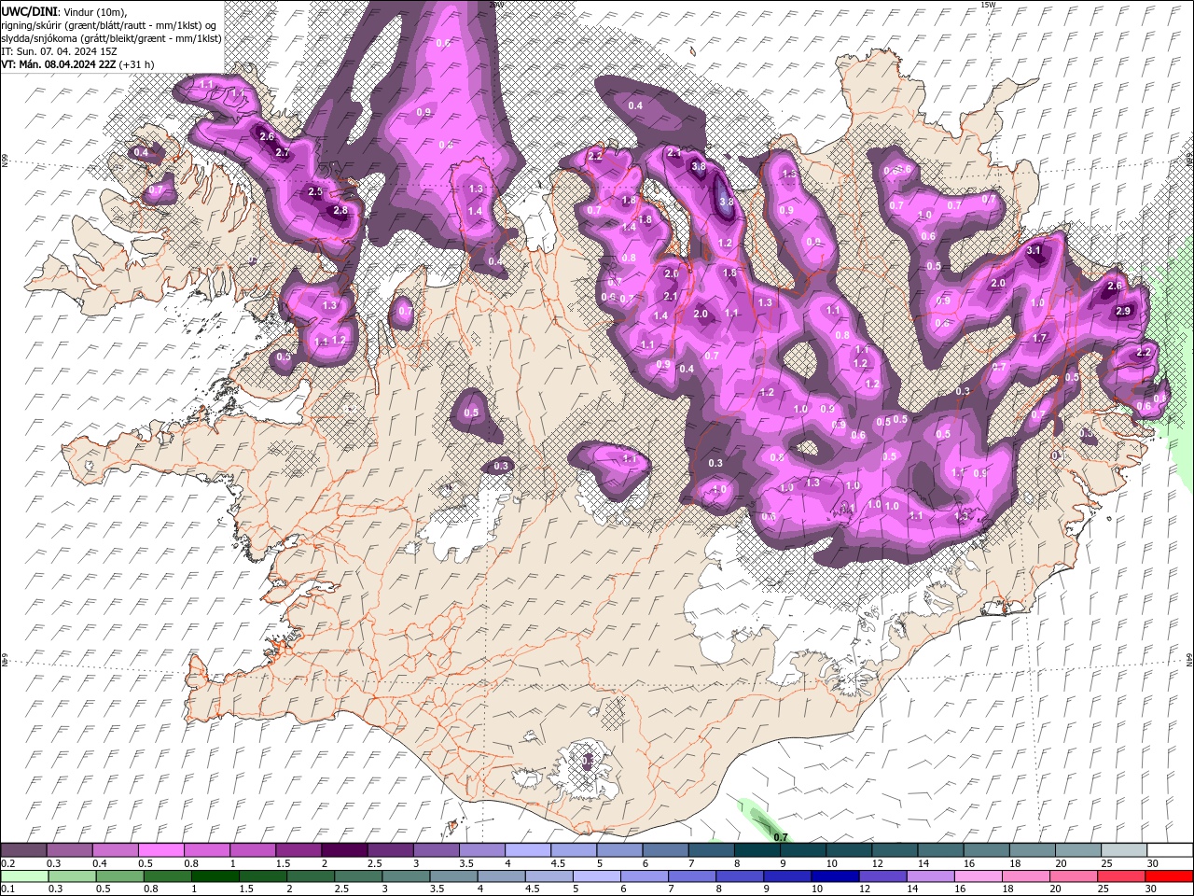
Task: Click the '(+31 h)' forecast offset text
Action: (x=137, y=63)
